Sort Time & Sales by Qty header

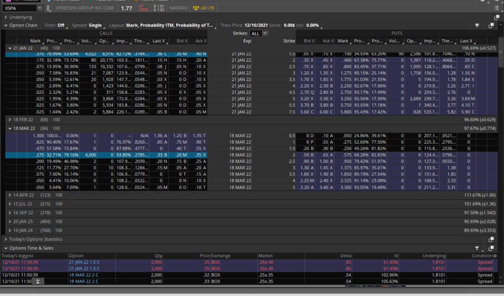[x=158, y=256]
